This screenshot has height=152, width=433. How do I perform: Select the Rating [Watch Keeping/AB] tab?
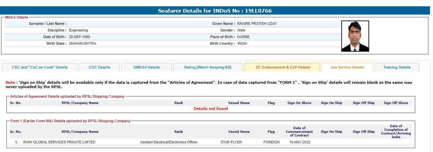tap(208, 67)
